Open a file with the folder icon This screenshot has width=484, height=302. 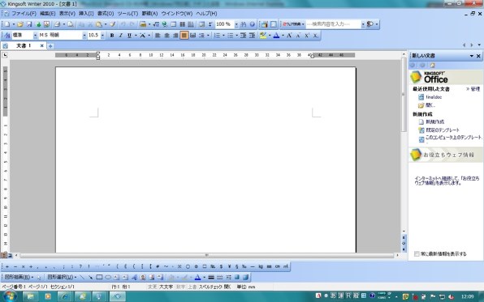(x=20, y=24)
